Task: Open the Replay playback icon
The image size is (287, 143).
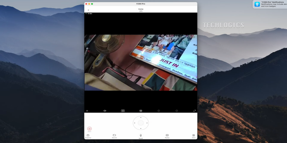Action: (x=167, y=135)
